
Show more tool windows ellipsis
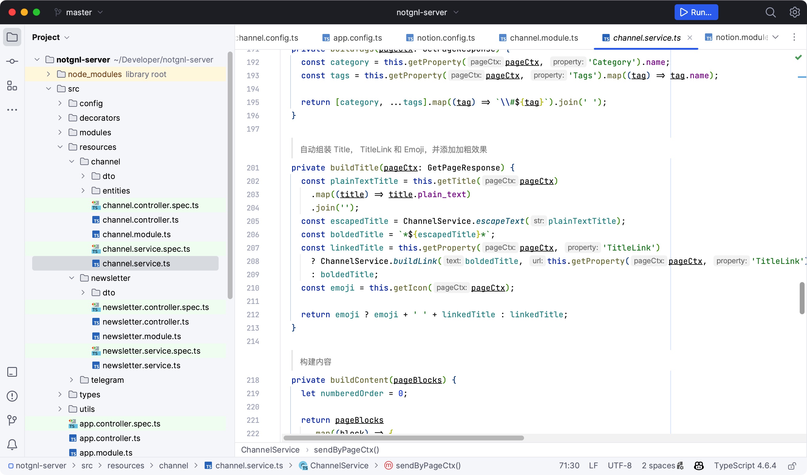coord(12,110)
